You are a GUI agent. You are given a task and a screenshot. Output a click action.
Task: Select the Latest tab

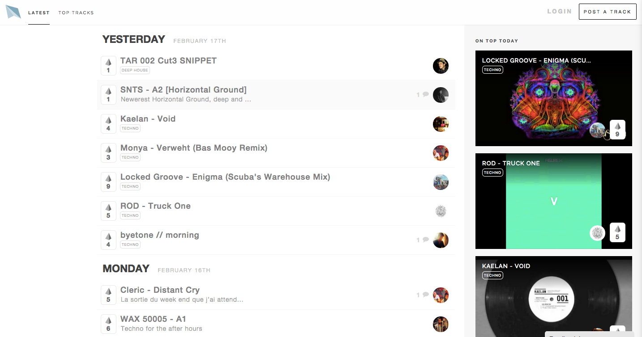tap(39, 13)
